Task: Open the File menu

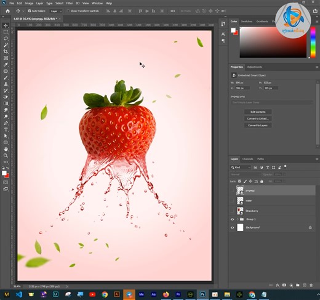Action: point(12,3)
